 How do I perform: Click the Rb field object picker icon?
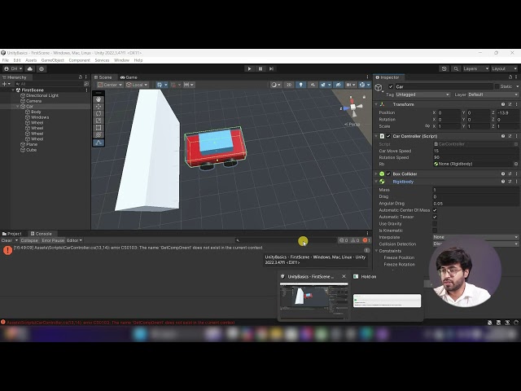click(515, 164)
